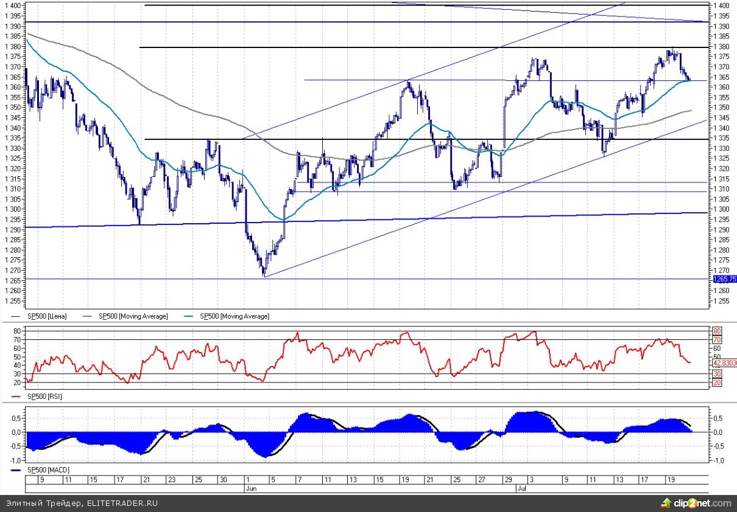Viewport: 737px width, 512px height.
Task: Open the clip2net.com link
Action: coord(702,503)
